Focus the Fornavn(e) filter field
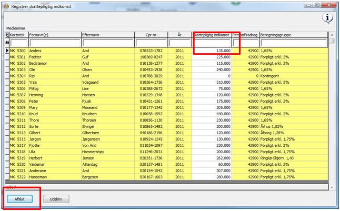This screenshot has width=340, height=211. tap(55, 43)
